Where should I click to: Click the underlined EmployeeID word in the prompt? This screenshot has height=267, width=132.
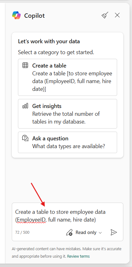coord(30,220)
